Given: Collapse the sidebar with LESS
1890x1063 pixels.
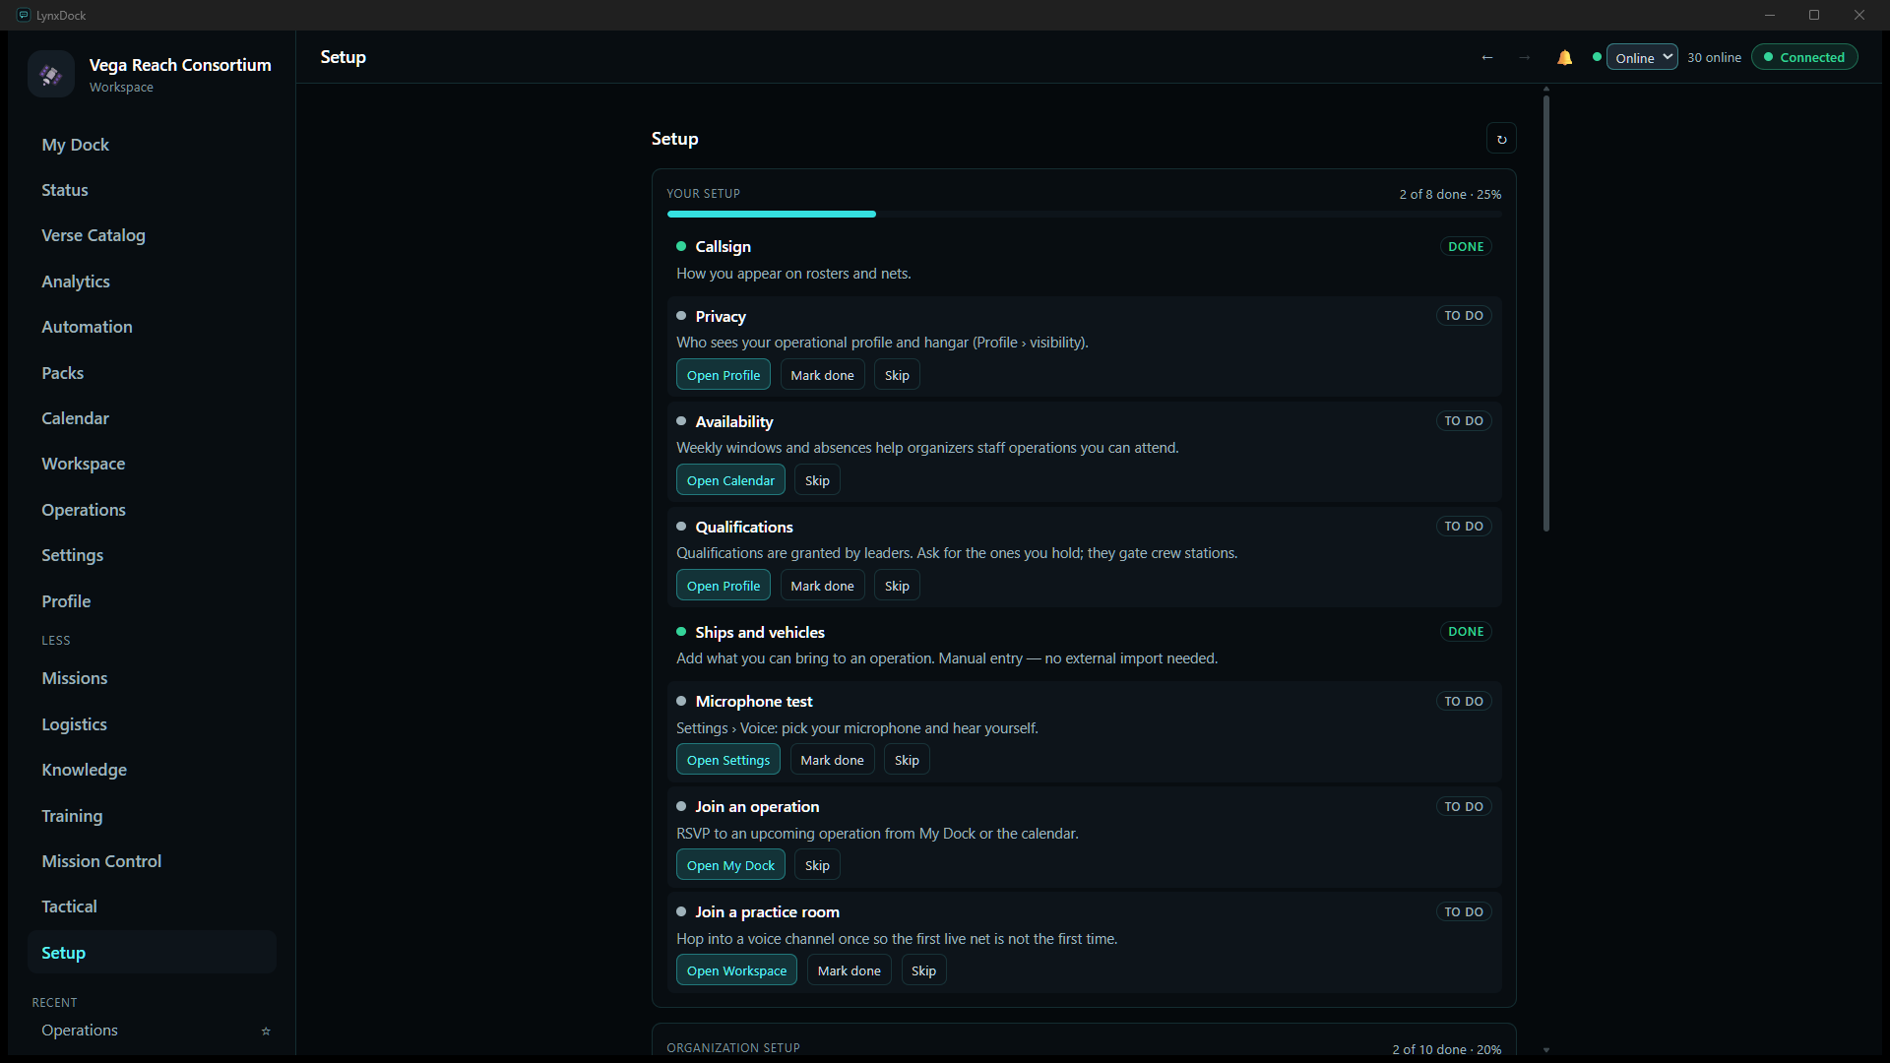Looking at the screenshot, I should tap(56, 641).
